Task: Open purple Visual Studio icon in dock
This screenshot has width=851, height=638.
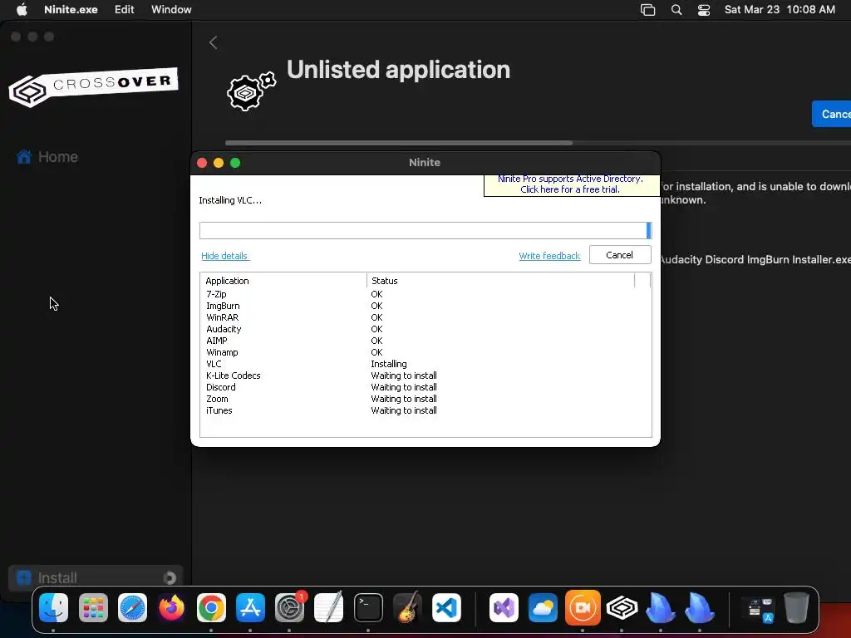Action: pos(504,607)
